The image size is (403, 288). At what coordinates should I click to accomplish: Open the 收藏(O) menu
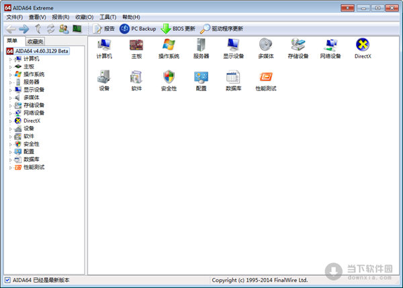[85, 17]
